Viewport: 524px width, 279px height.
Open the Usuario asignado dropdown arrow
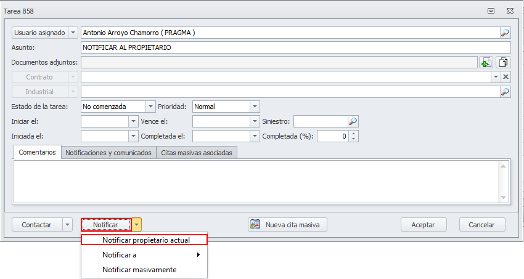73,33
